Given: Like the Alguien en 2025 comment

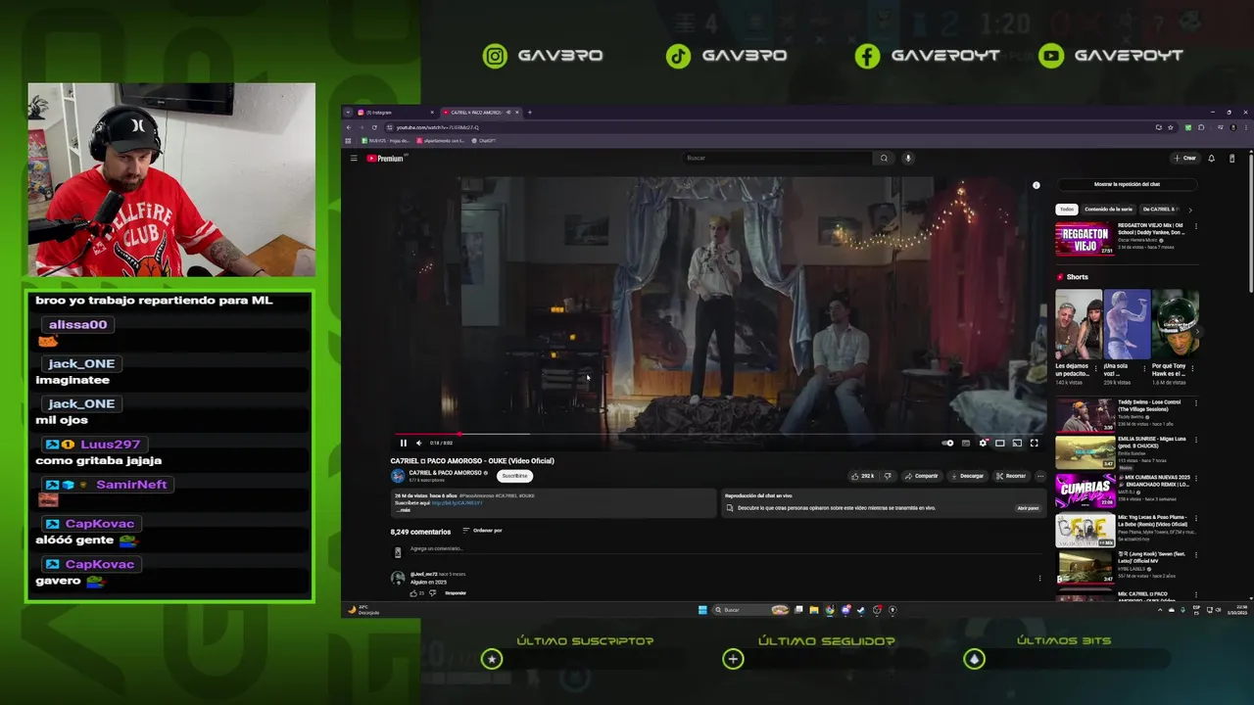Looking at the screenshot, I should [413, 592].
